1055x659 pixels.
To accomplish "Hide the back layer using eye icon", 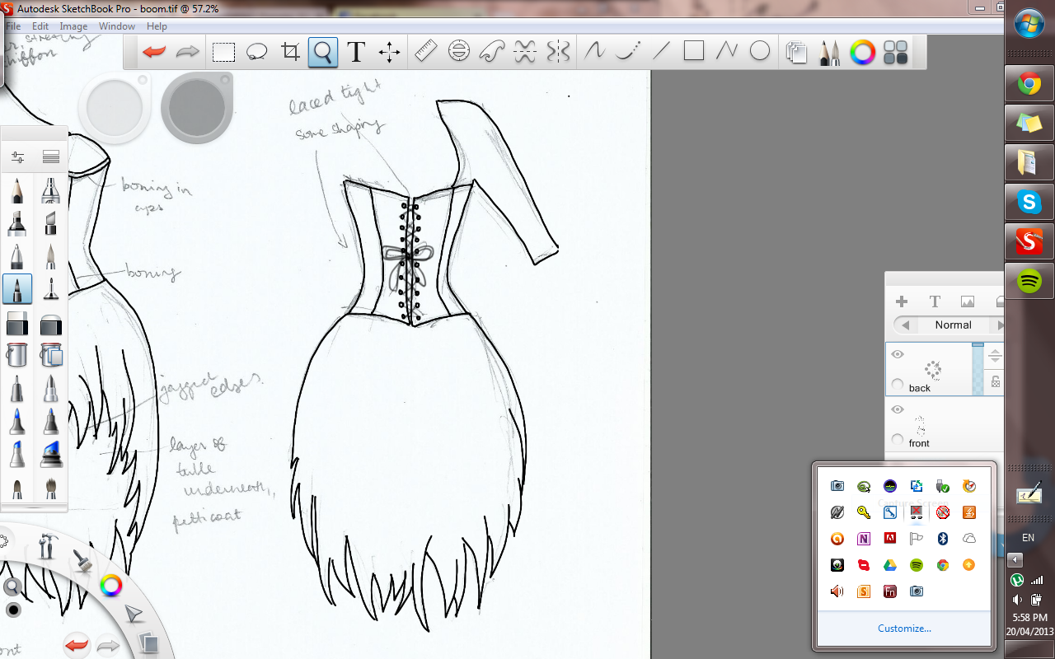I will pyautogui.click(x=898, y=354).
